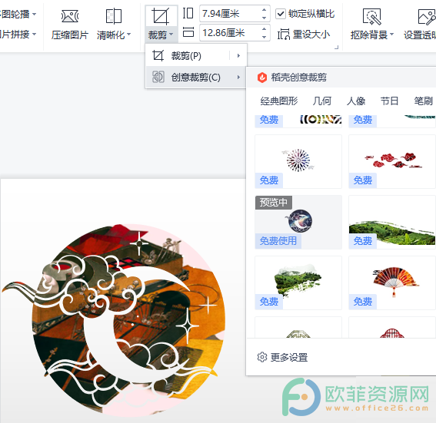Image resolution: width=436 pixels, height=423 pixels.
Task: Click the Crop (裁剪) tool icon in ribbon
Action: [x=161, y=16]
